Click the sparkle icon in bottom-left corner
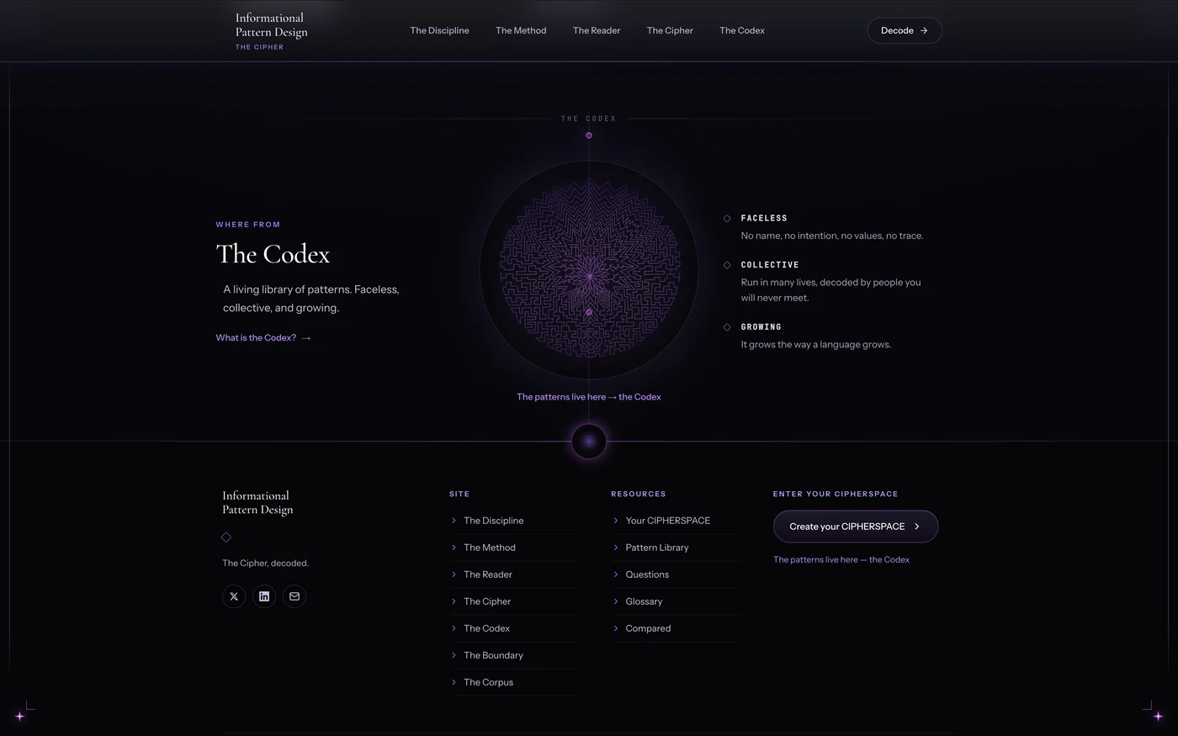Viewport: 1178px width, 736px height. [20, 716]
